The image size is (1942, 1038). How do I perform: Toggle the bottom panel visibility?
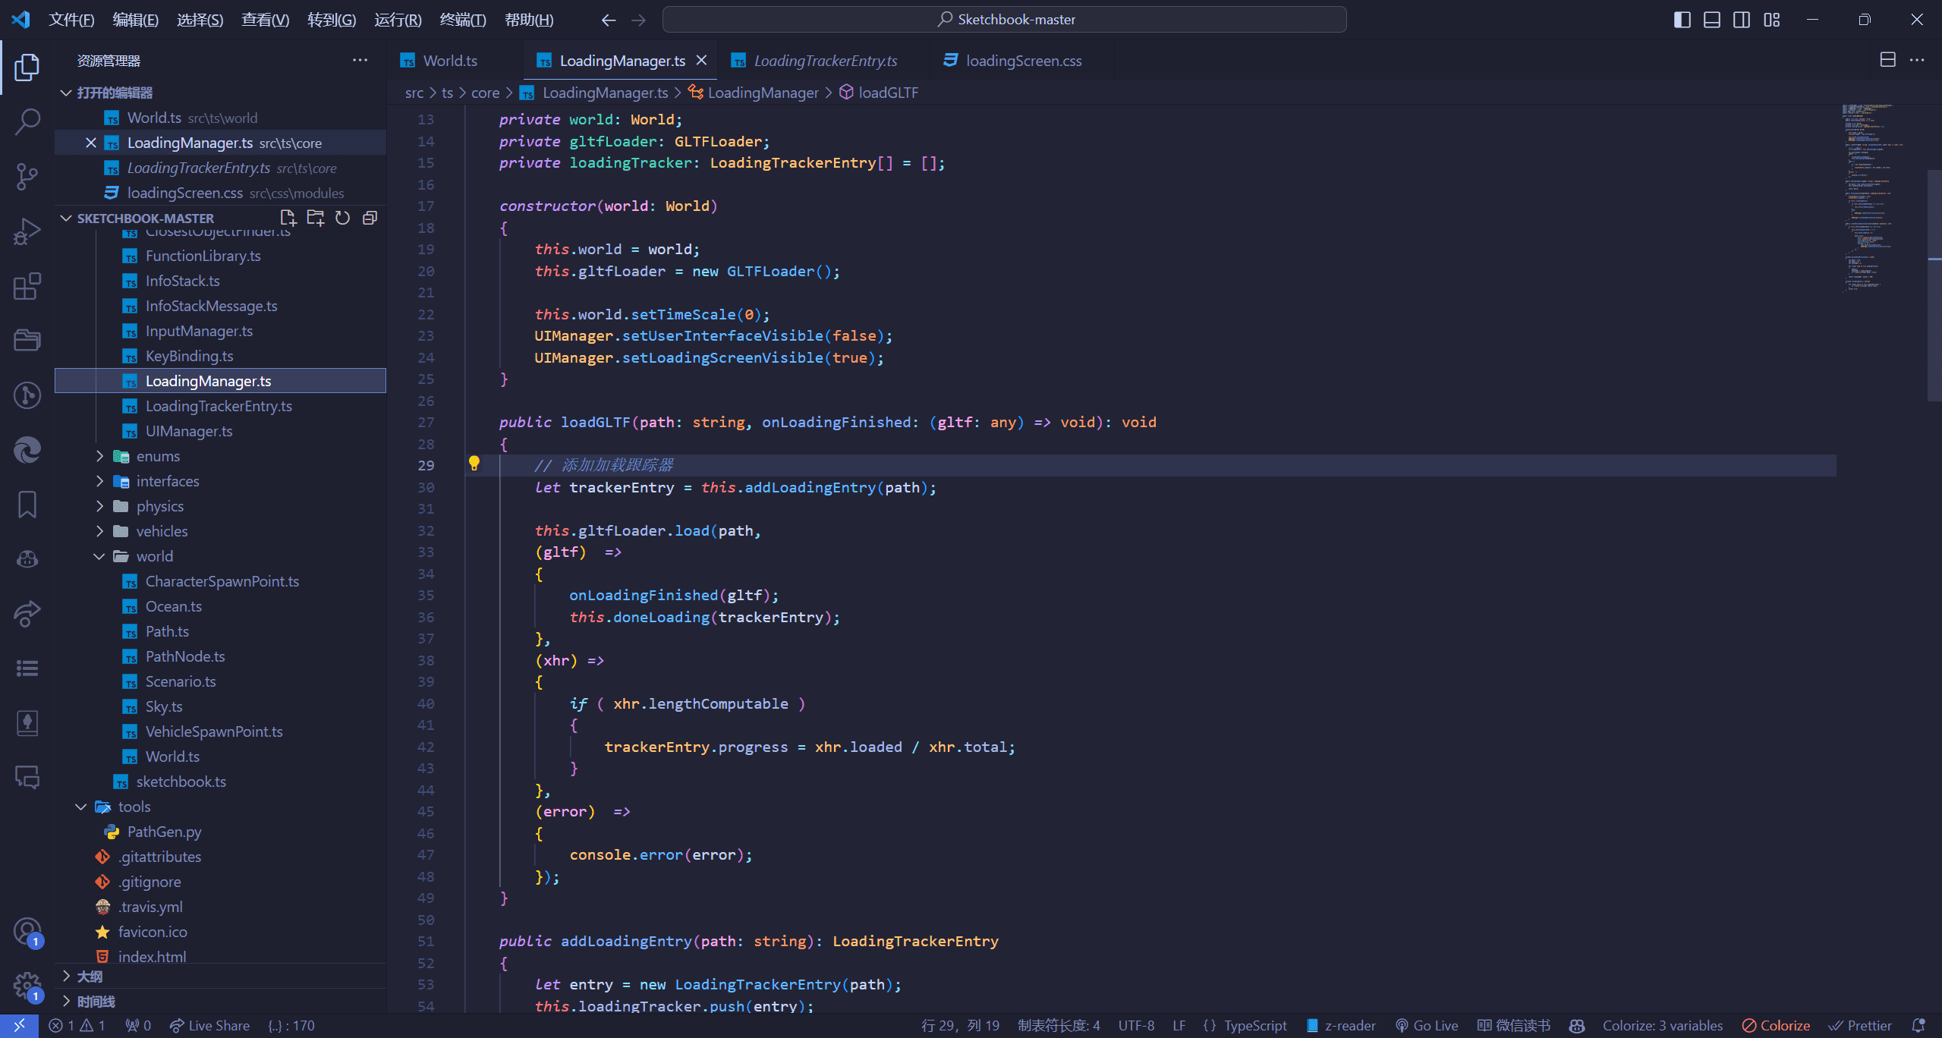tap(1712, 20)
